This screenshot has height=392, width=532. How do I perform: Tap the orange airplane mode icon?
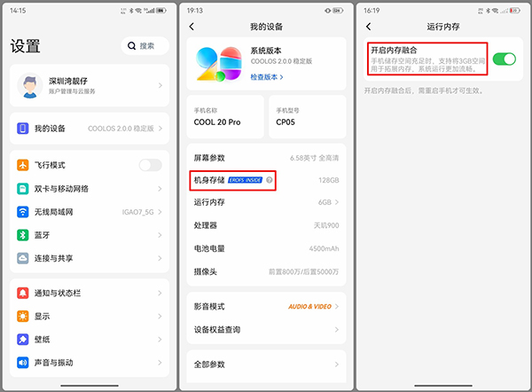(23, 165)
